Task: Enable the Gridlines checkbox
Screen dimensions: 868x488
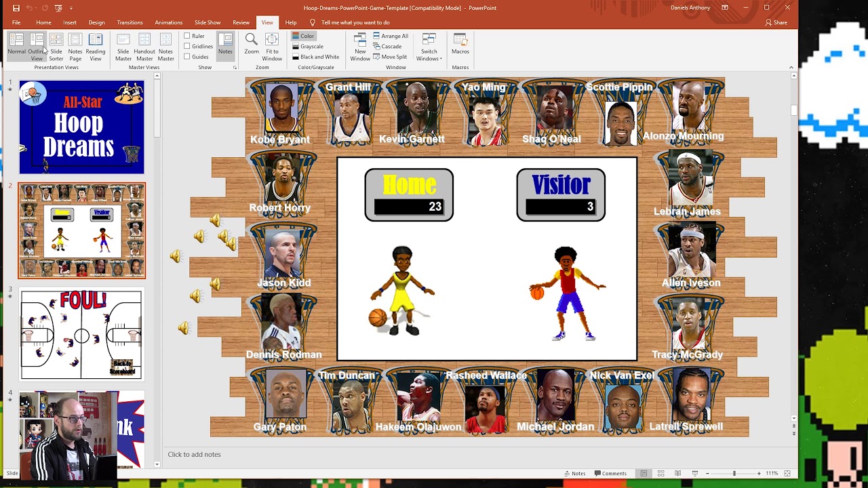Action: coord(198,46)
